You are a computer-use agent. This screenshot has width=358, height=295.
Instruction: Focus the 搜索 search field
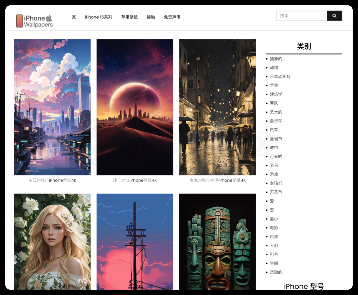click(x=301, y=16)
